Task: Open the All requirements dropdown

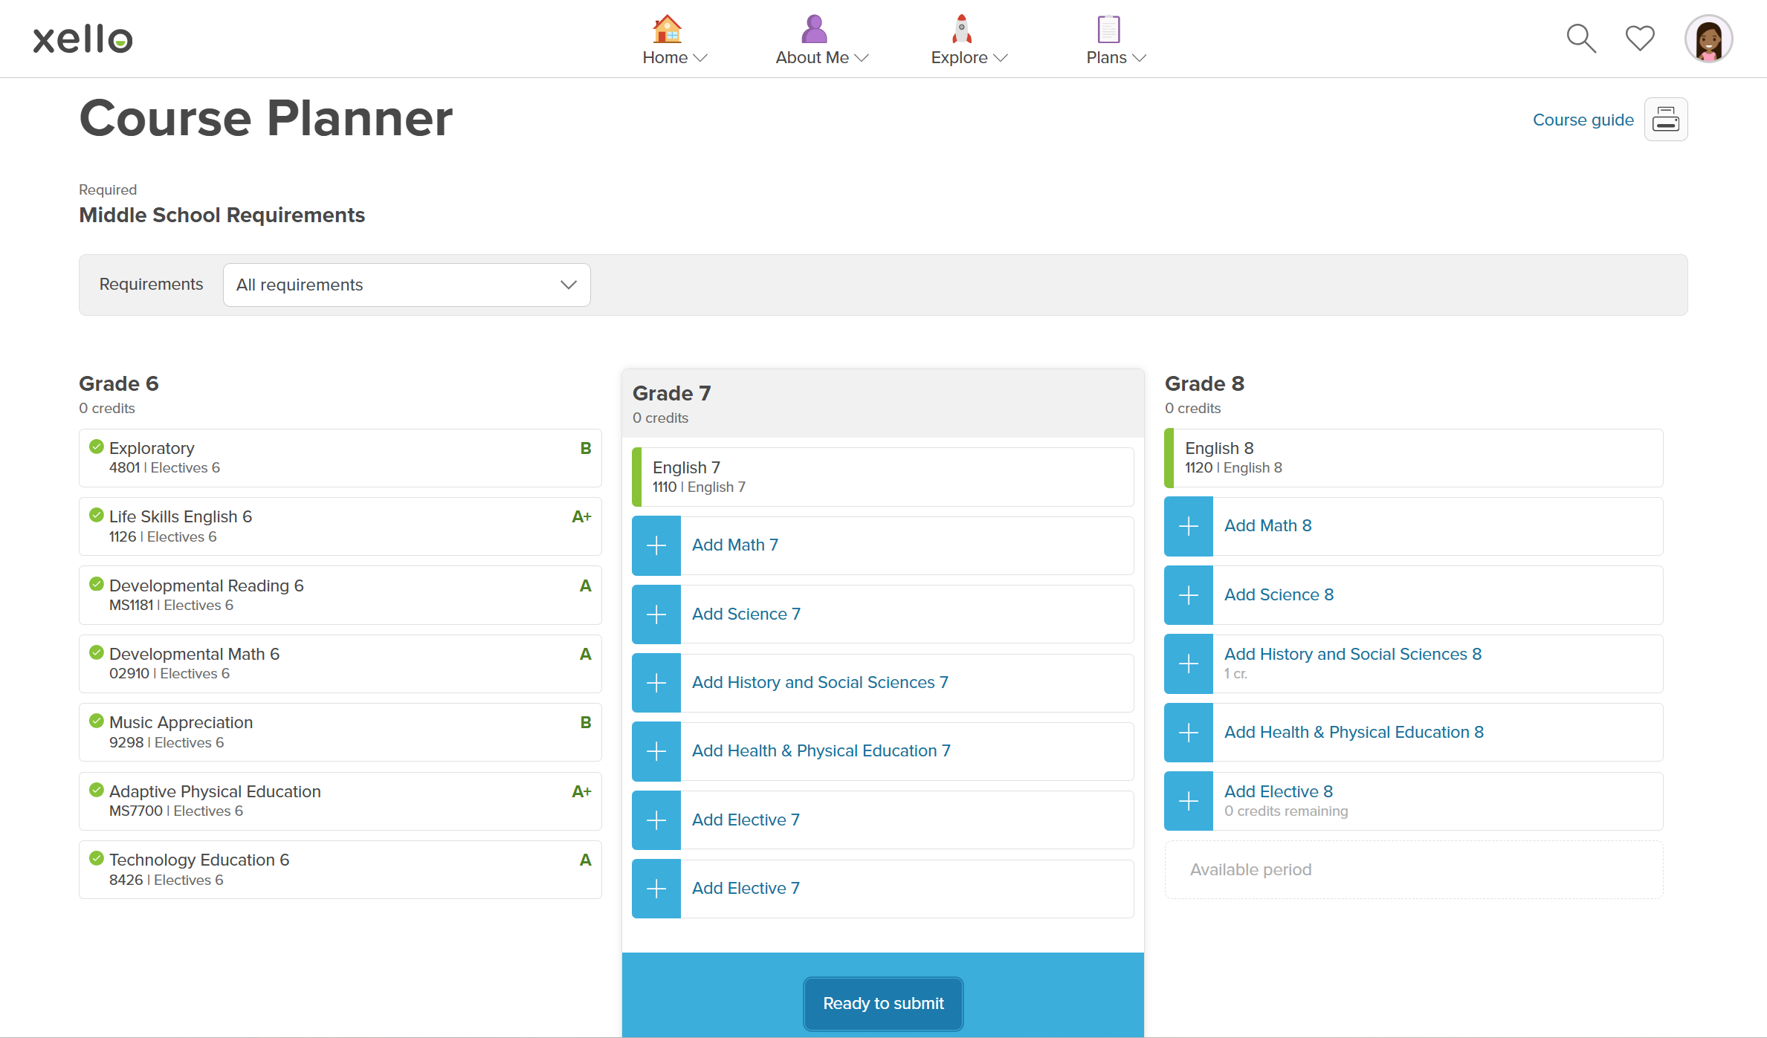Action: [x=407, y=285]
